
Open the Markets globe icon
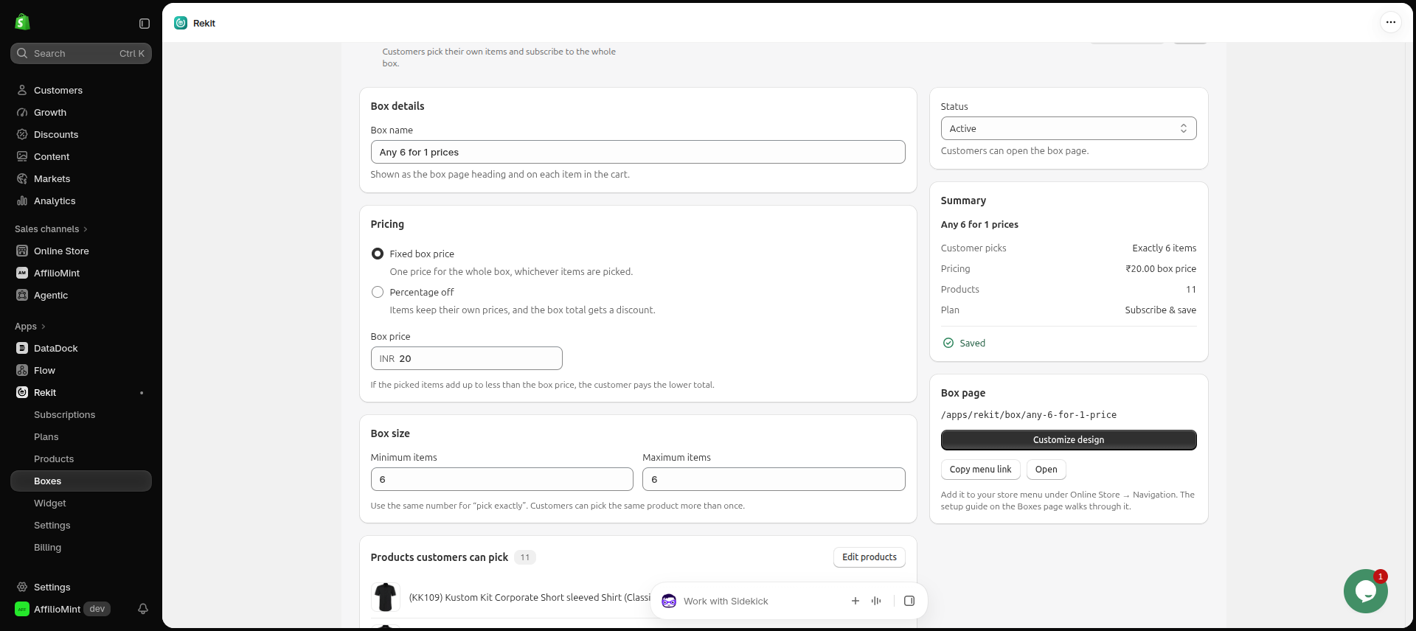22,178
